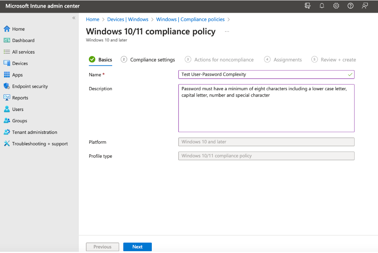This screenshot has height=253, width=378.
Task: Click the Microsoft Intune admin center title
Action: click(x=42, y=6)
